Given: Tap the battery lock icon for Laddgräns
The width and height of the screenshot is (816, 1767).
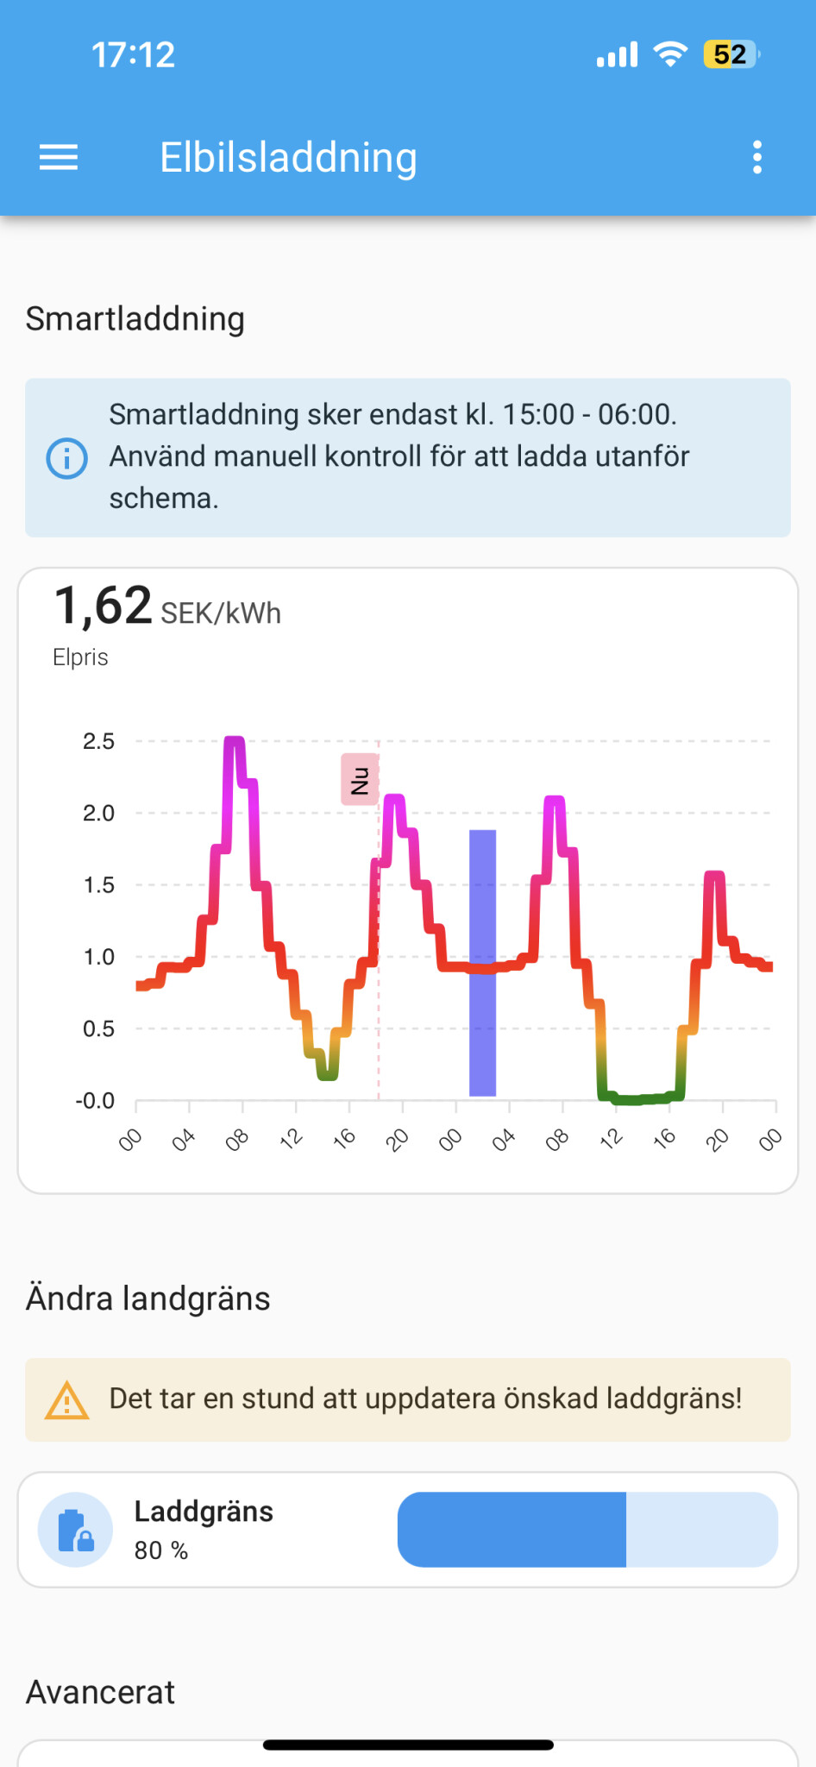Looking at the screenshot, I should (75, 1530).
